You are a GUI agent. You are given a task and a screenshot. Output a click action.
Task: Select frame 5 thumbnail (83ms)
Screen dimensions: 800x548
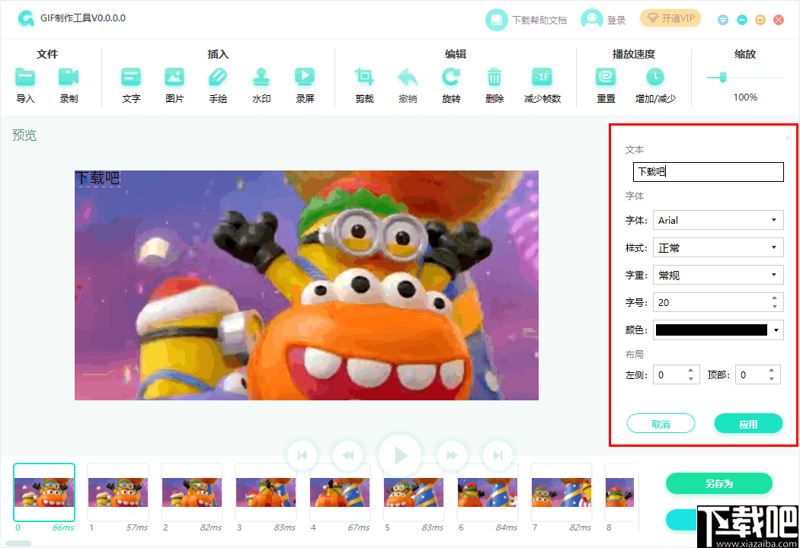pos(414,492)
